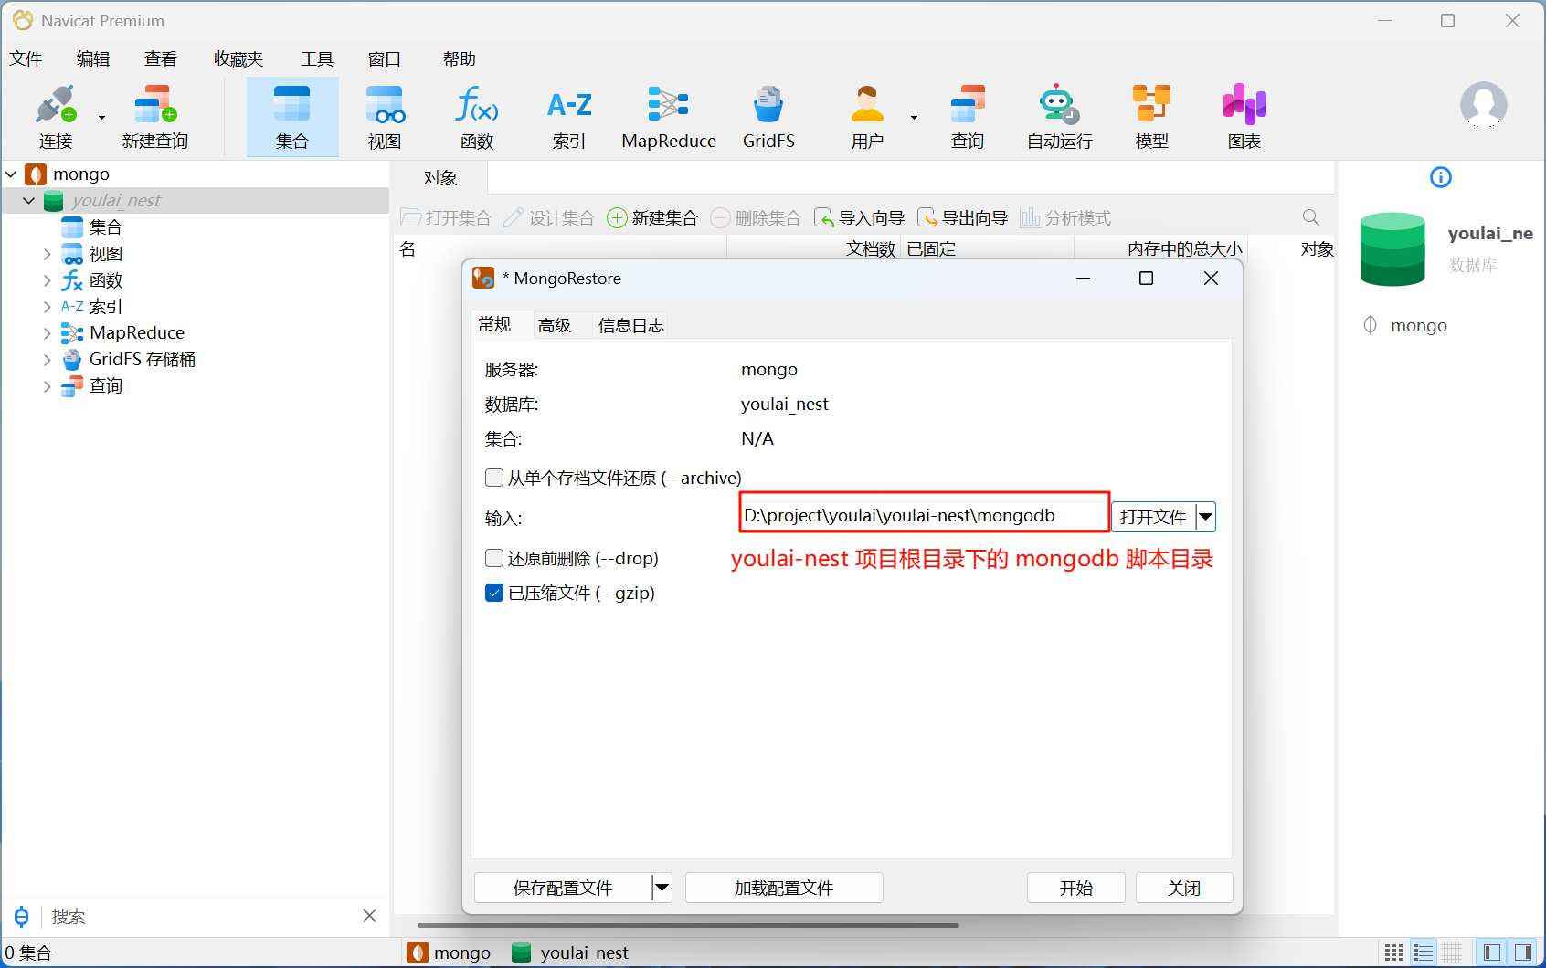Click Import Wizard (导入向导) toolbar item
This screenshot has height=968, width=1546.
click(x=860, y=217)
